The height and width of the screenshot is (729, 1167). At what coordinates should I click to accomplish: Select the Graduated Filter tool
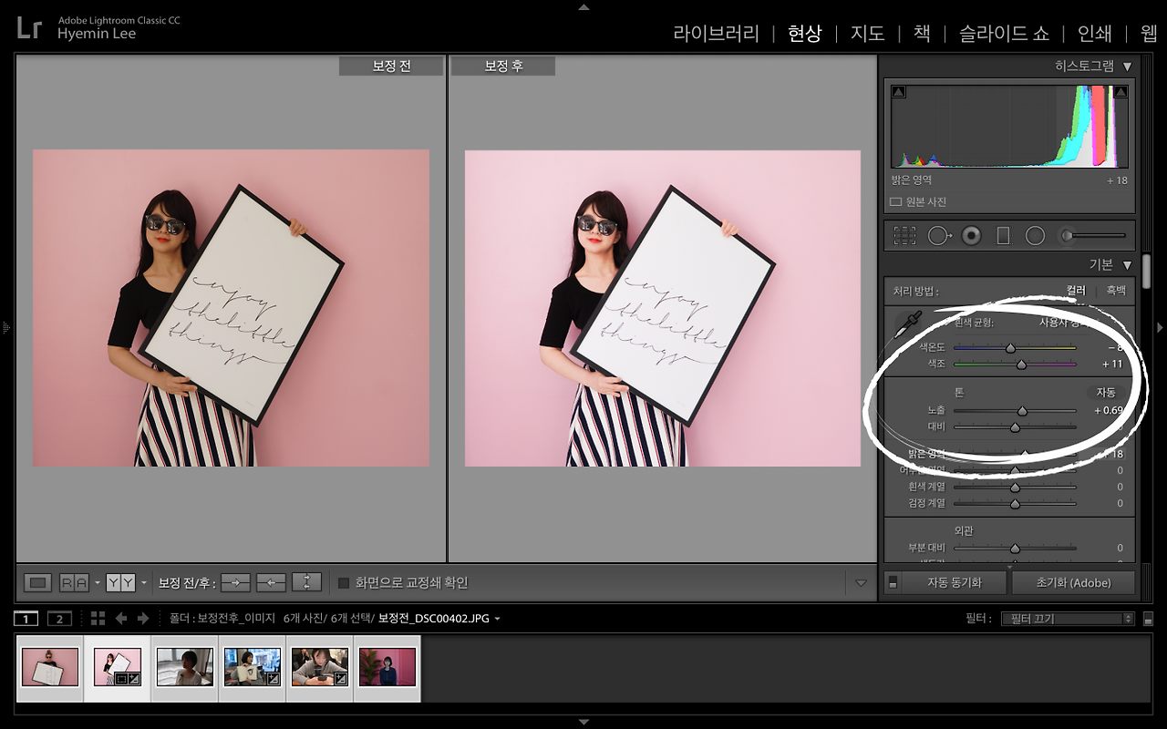point(1003,236)
